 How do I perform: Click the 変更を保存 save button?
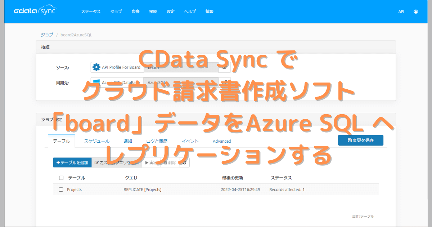click(x=360, y=140)
